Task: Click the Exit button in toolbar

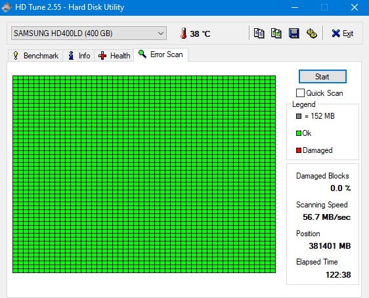Action: point(342,33)
